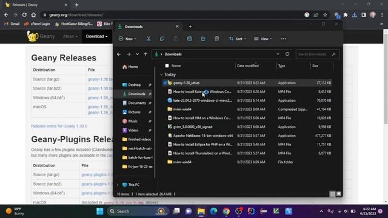Open the See more ellipsis menu
The height and width of the screenshot is (218, 388).
click(x=284, y=39)
